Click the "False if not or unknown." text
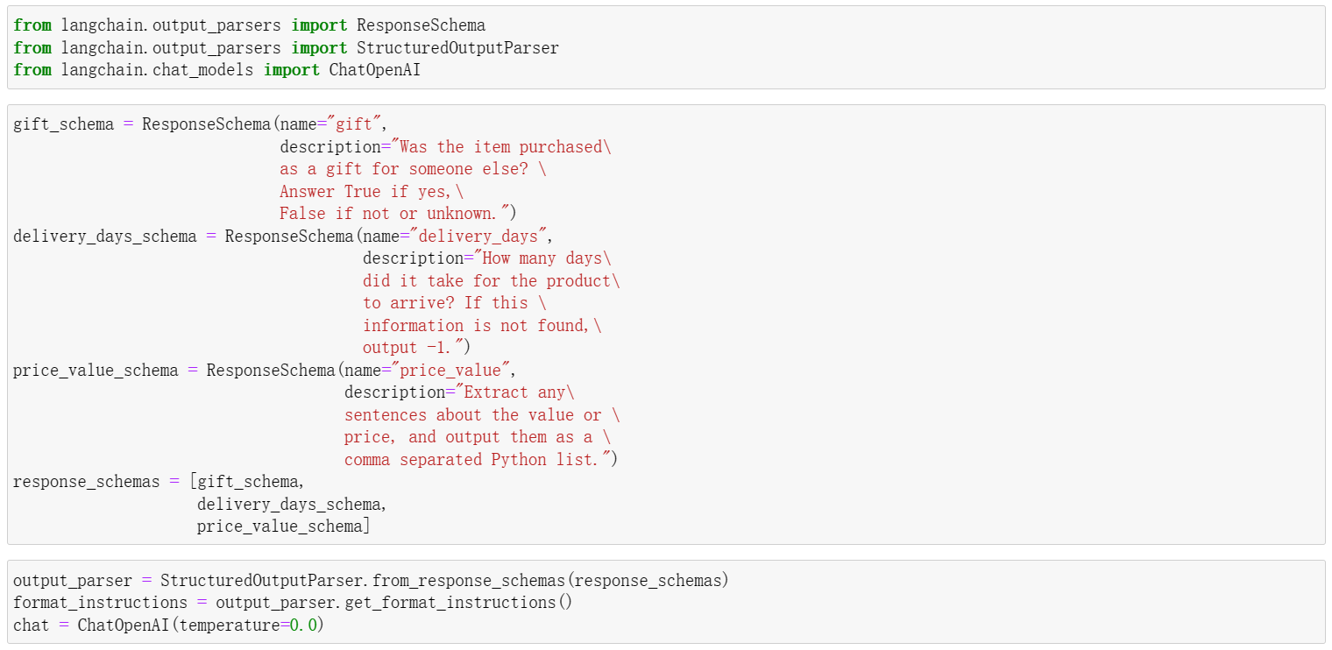Image resolution: width=1332 pixels, height=650 pixels. [399, 214]
